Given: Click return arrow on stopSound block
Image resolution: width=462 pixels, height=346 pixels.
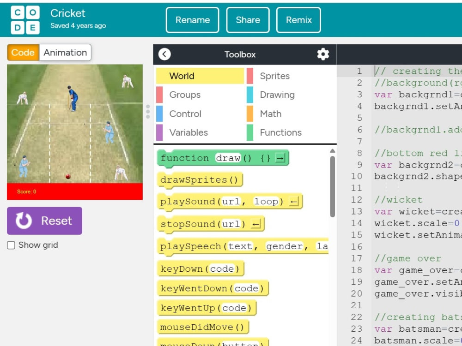Looking at the screenshot, I should 256,225.
